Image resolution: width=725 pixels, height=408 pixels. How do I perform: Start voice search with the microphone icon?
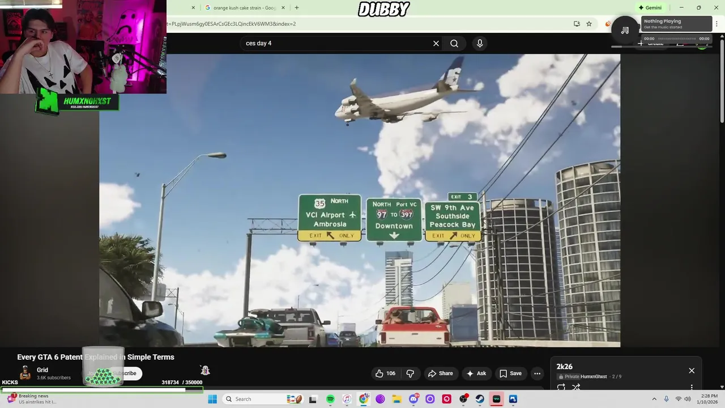click(480, 43)
